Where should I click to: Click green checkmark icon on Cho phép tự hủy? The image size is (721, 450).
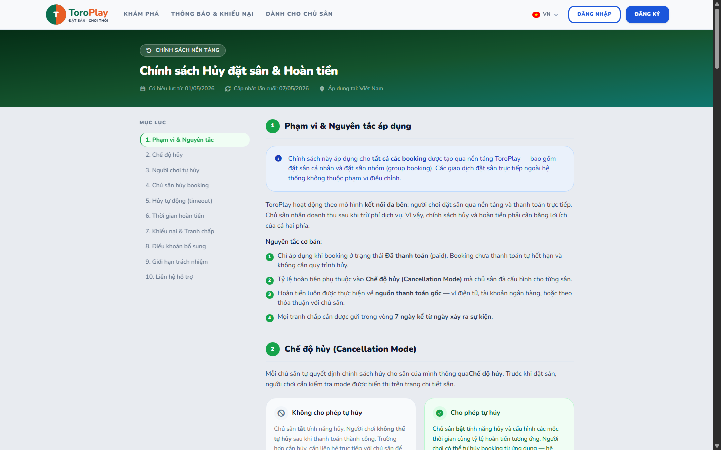tap(440, 413)
